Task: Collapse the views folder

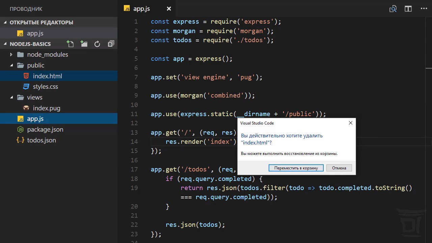Action: click(x=11, y=98)
